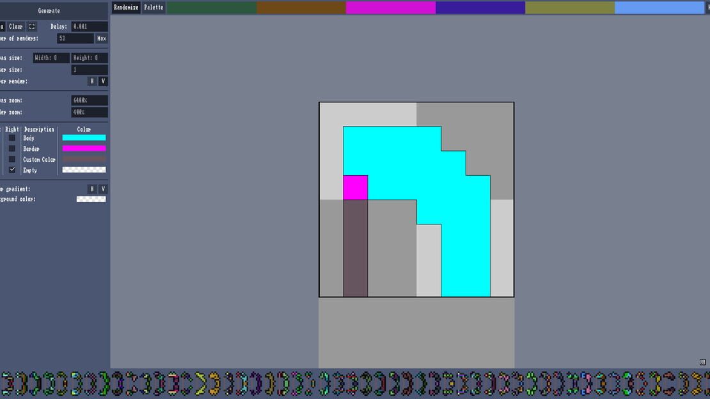Pick the cyan Body color swatch

(84, 137)
